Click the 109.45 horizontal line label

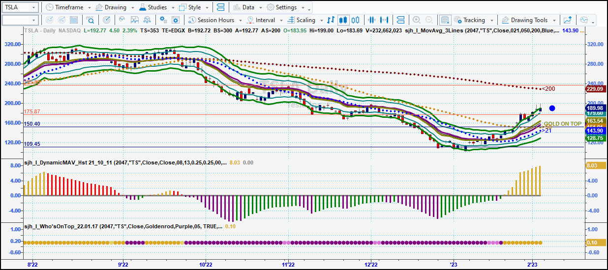[x=31, y=144]
